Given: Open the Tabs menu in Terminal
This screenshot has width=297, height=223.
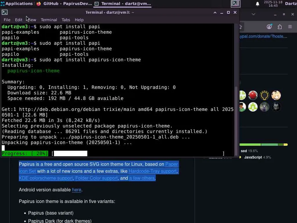Looking at the screenshot, I should 66,20.
